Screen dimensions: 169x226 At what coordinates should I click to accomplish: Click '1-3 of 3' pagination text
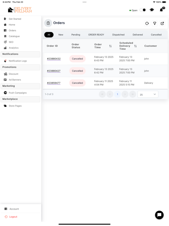click(x=49, y=94)
